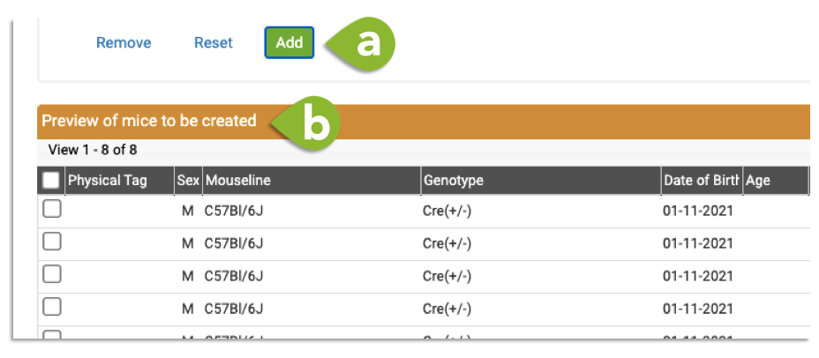The height and width of the screenshot is (358, 819).
Task: Sort by Physical Tag column header
Action: (x=119, y=181)
